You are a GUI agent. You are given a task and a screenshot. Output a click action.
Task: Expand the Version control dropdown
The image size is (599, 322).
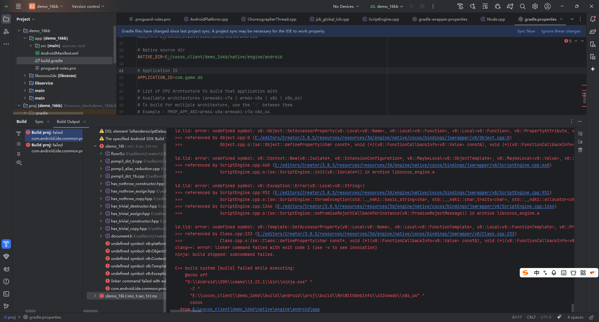click(88, 6)
